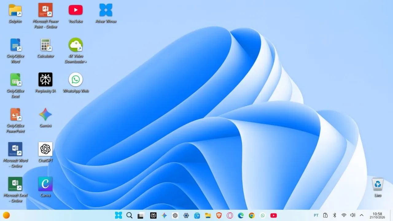Select the Perplexity IA desktop icon

(x=45, y=80)
